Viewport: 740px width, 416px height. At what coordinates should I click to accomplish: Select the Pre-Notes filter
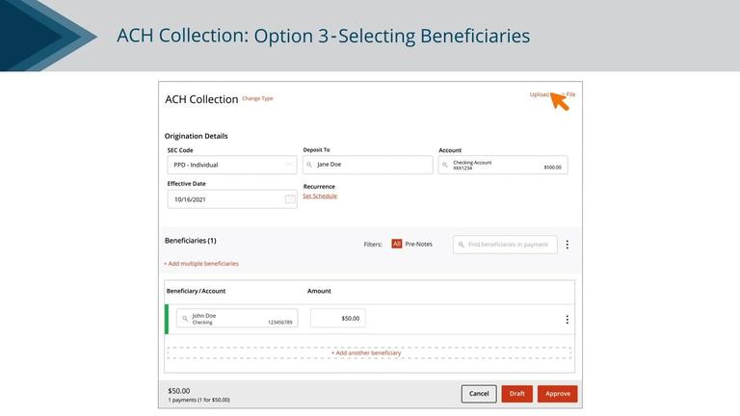(418, 244)
